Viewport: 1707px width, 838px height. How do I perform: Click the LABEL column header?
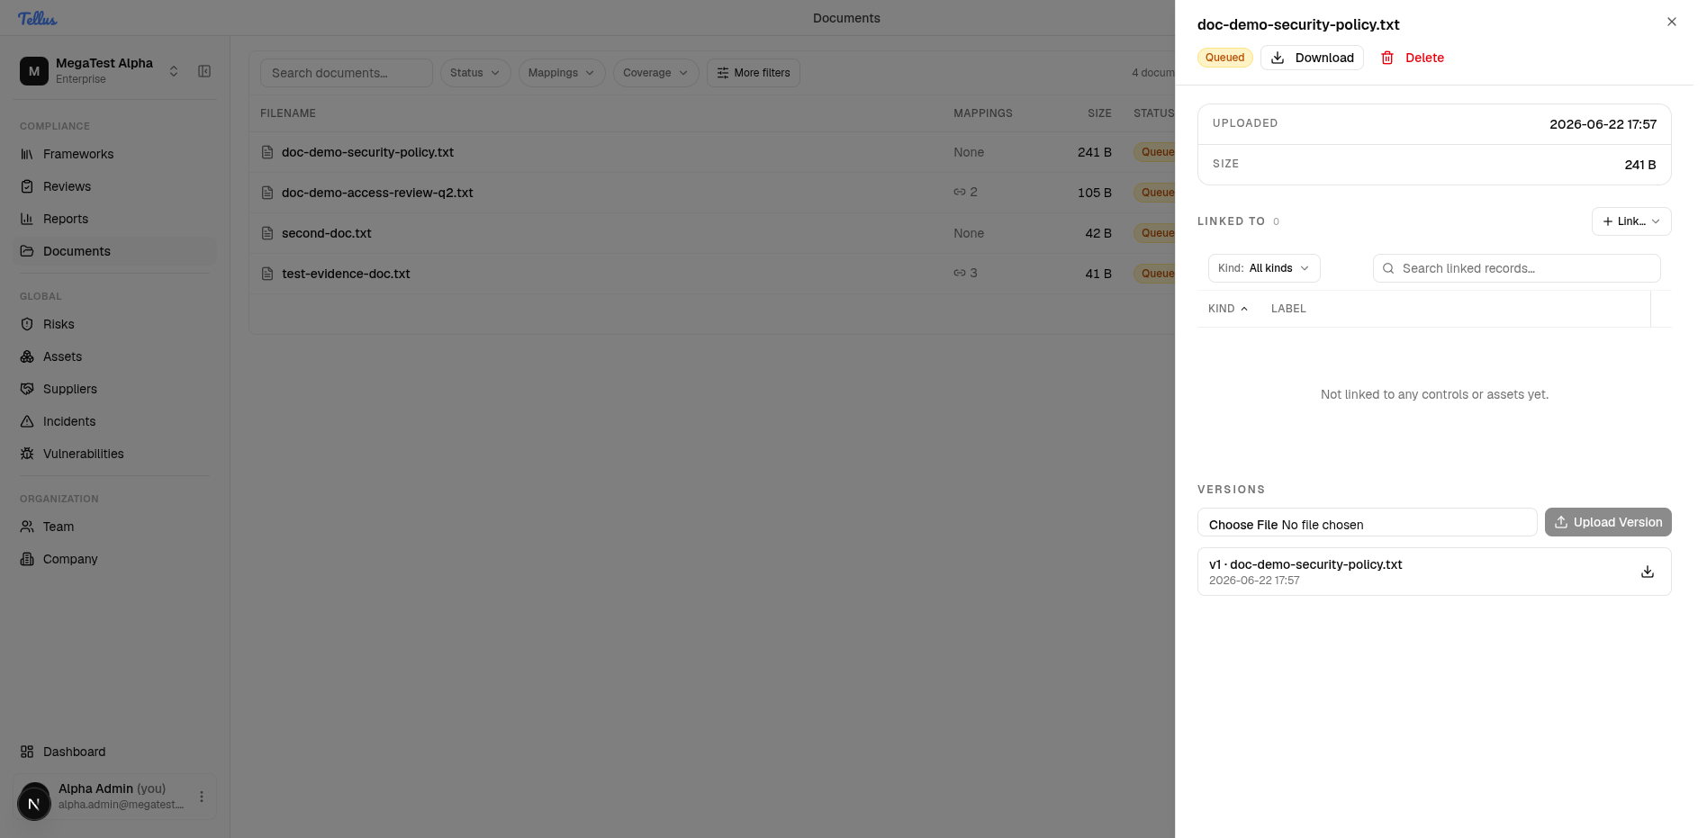(1288, 309)
